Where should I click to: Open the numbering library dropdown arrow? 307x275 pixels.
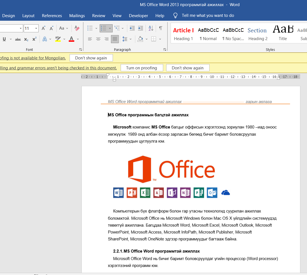coord(110,28)
